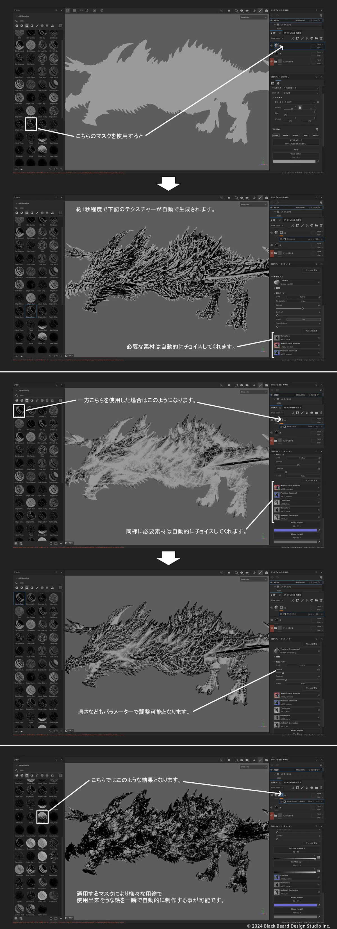Toggle the height channel button under マテリアル

(x=316, y=135)
